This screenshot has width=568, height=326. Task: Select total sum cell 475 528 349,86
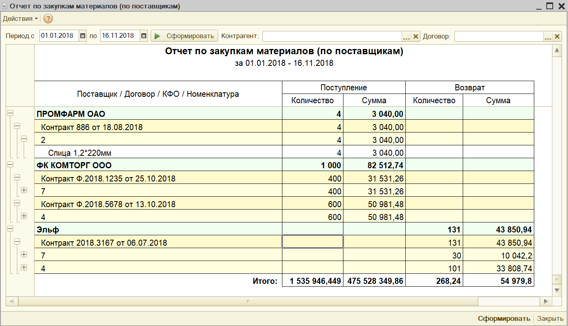(374, 281)
